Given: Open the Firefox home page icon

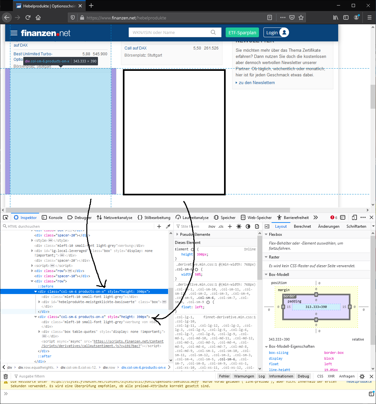Looking at the screenshot, I should 38,17.
